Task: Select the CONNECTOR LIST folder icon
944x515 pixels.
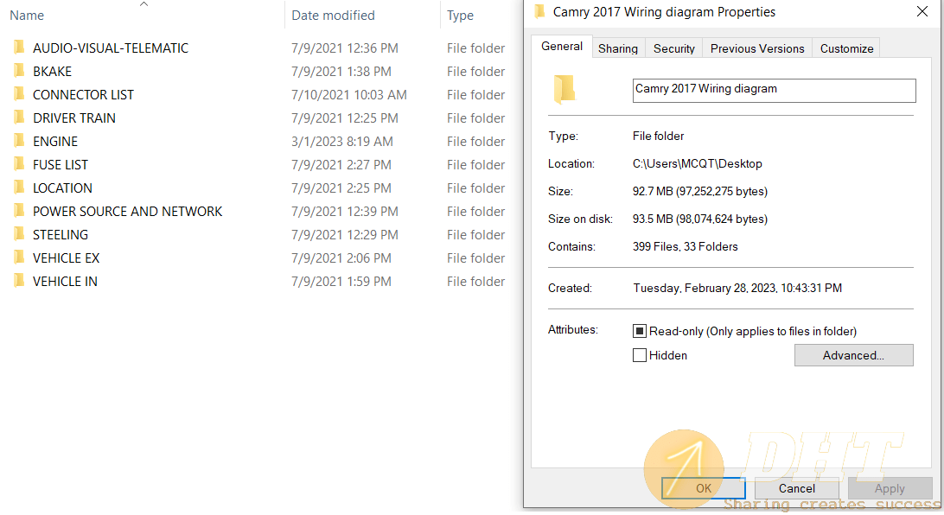Action: pyautogui.click(x=19, y=94)
